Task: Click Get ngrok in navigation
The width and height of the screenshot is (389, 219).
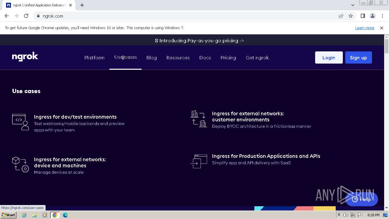Action: click(x=257, y=57)
